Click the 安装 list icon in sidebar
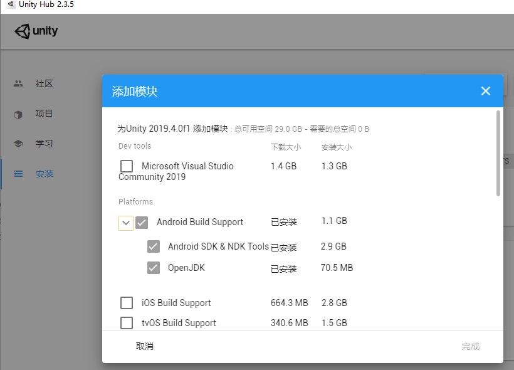 19,174
